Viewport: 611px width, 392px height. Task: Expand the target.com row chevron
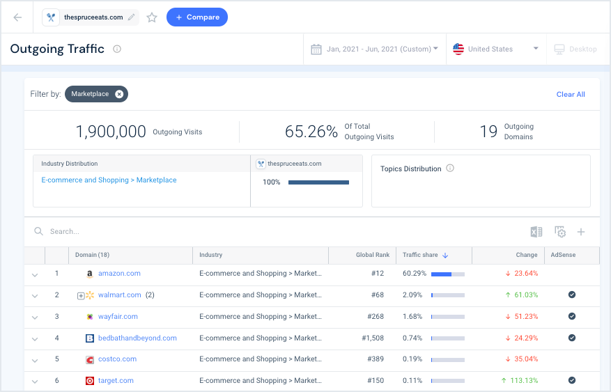(35, 381)
